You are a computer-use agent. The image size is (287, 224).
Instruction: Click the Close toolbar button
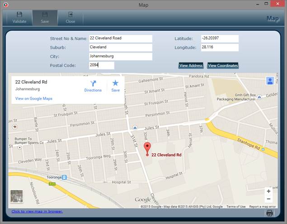point(70,18)
